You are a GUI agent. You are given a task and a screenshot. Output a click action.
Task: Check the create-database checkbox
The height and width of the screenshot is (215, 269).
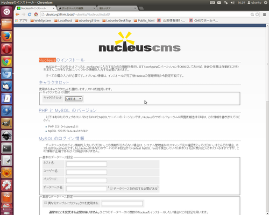[x=111, y=188]
